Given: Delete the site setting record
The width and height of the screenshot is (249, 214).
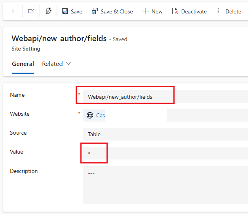Looking at the screenshot, I should (229, 11).
